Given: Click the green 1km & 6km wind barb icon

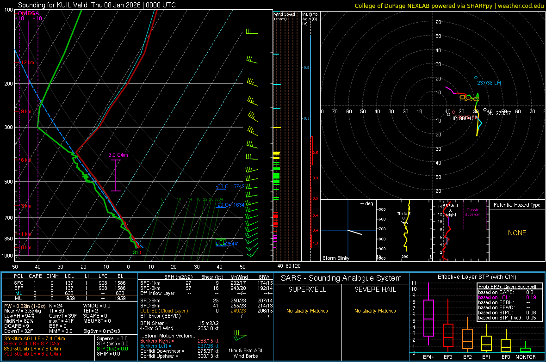Looking at the screenshot, I should [240, 336].
